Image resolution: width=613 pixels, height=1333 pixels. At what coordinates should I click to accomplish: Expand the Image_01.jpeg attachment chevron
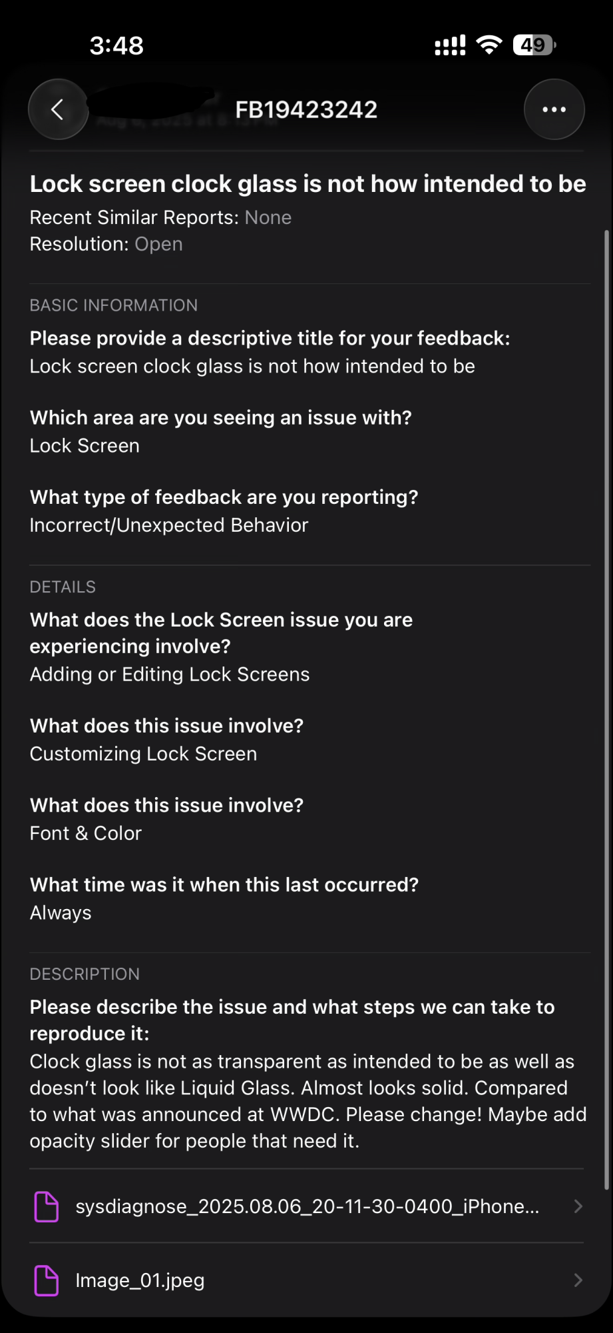point(578,1280)
